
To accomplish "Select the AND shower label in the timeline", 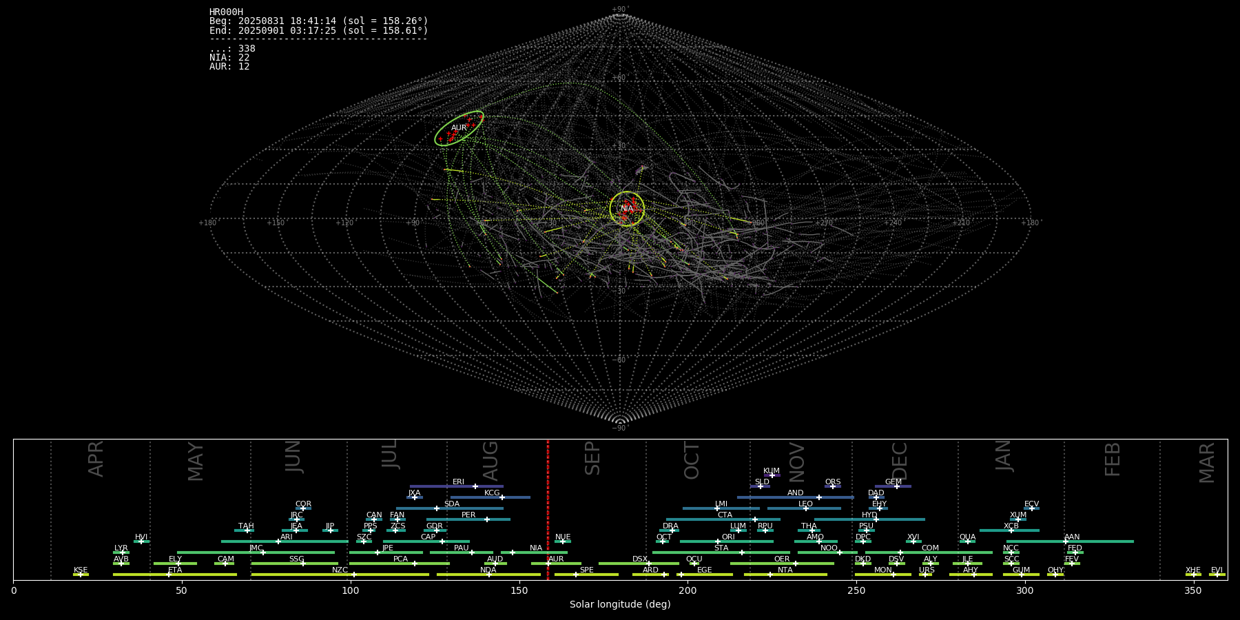I will (795, 493).
